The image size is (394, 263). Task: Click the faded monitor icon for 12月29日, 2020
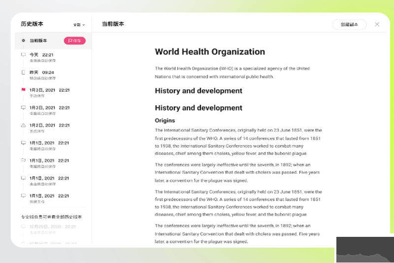23,226
